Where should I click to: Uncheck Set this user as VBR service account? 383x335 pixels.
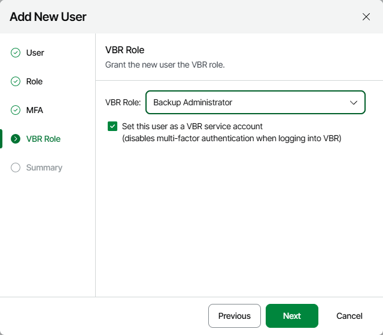[x=113, y=126]
